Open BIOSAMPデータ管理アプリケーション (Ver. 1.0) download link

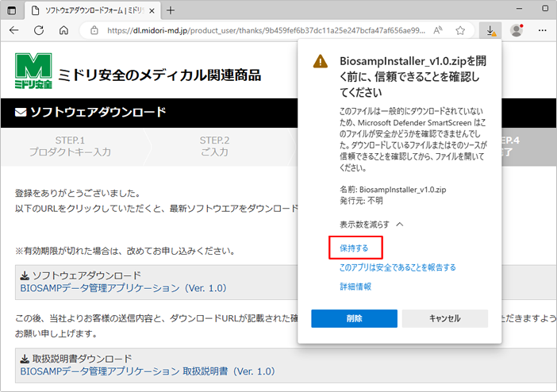click(x=123, y=288)
